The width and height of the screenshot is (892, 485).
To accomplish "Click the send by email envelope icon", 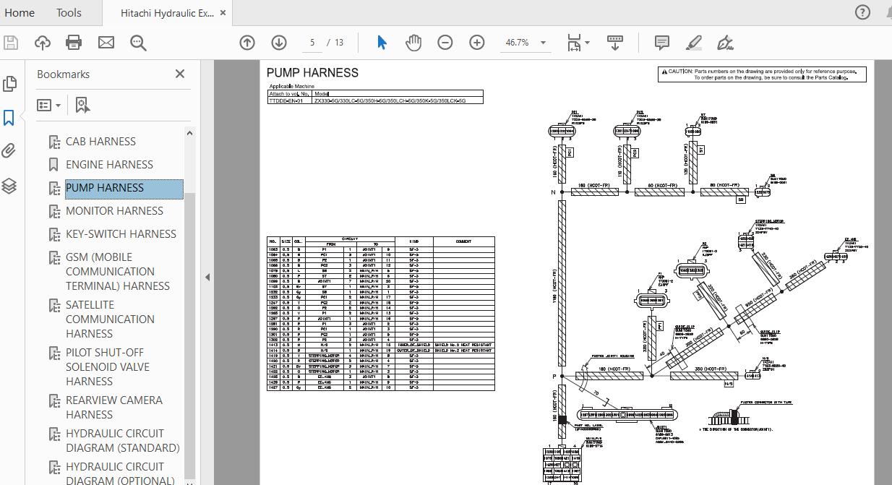I will pyautogui.click(x=106, y=43).
